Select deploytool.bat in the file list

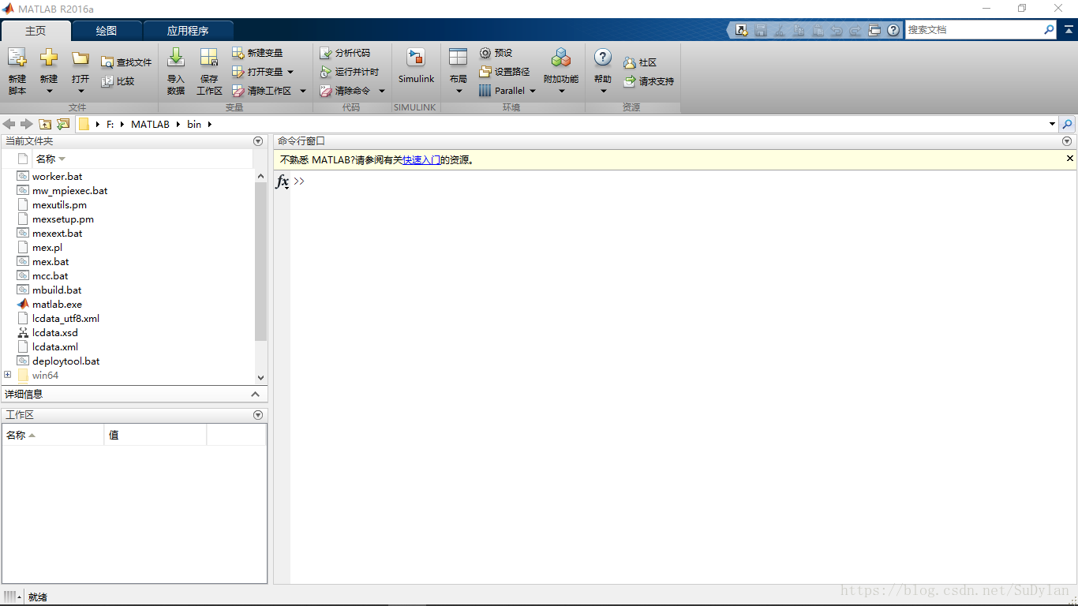(66, 361)
